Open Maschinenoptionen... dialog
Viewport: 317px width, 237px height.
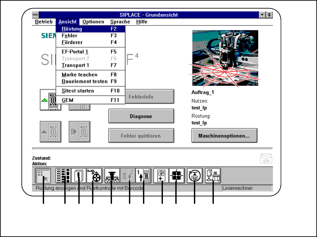[224, 136]
